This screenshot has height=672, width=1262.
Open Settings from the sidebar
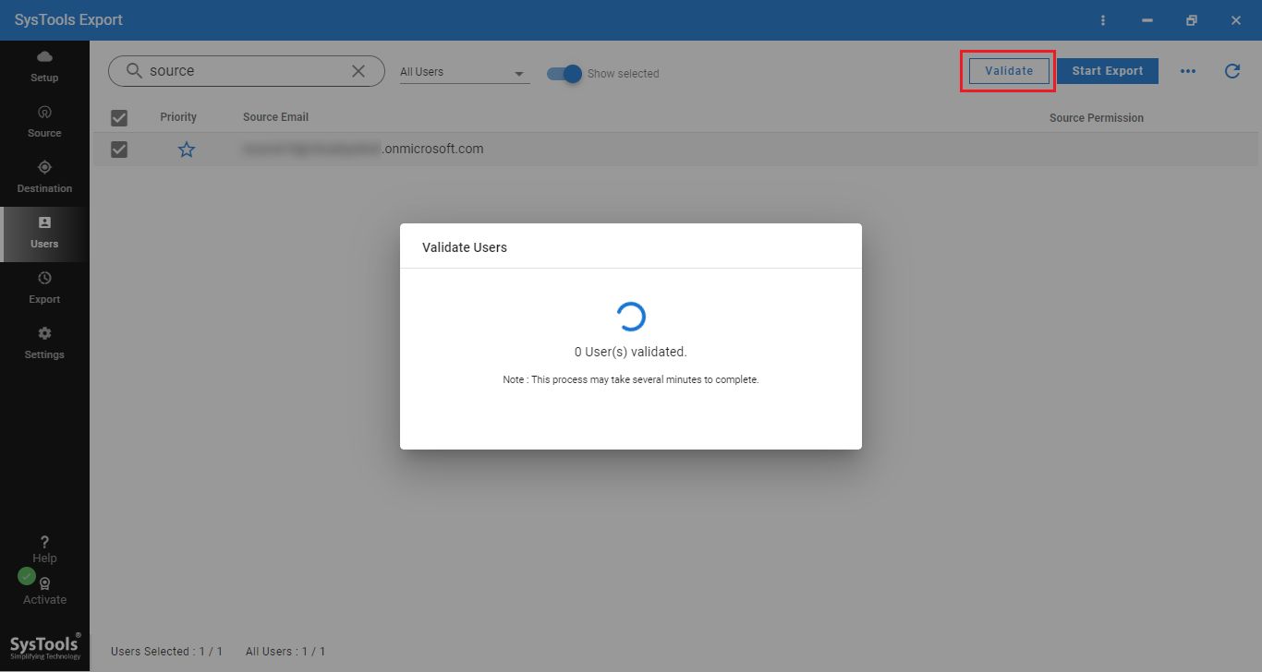point(44,343)
